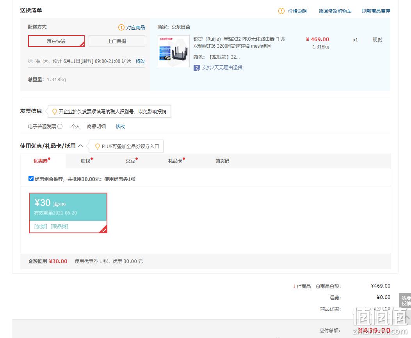The image size is (411, 338).
Task: Open 对应商品 corresponding products link
Action: tap(135, 28)
